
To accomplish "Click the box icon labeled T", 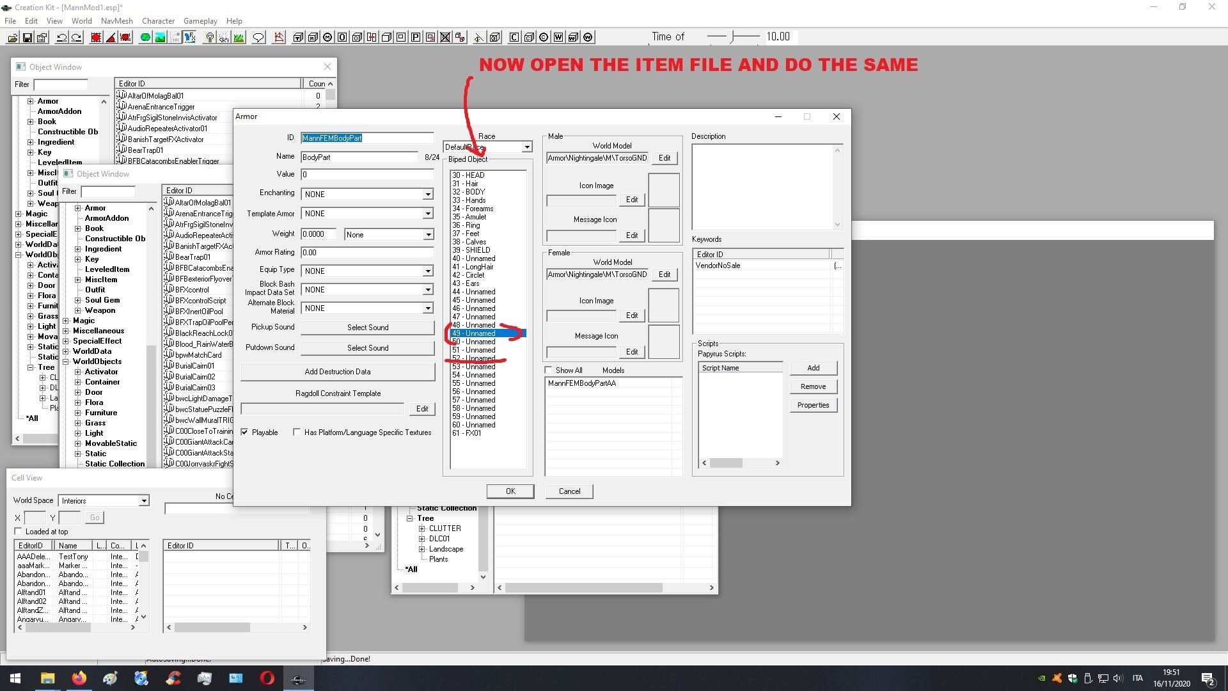I will 298,37.
